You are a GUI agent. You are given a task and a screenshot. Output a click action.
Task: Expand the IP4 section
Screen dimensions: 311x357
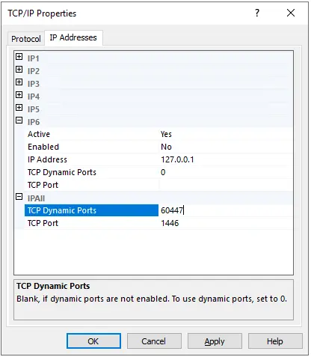[x=19, y=95]
